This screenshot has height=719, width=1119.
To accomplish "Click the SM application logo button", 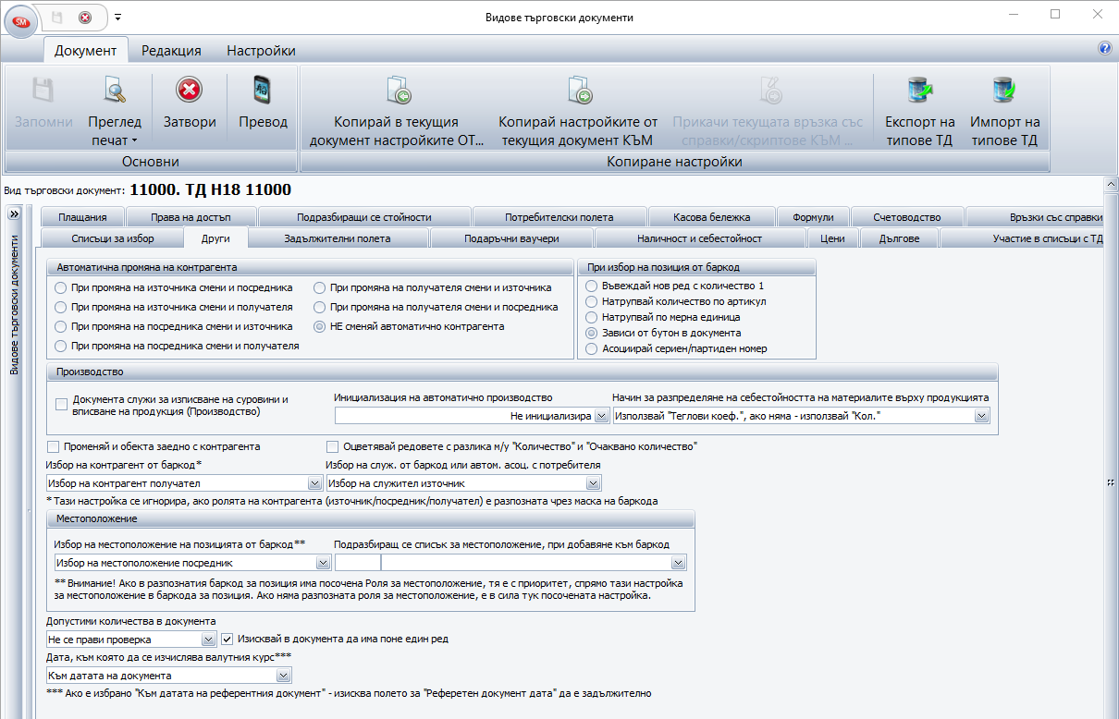I will point(20,19).
